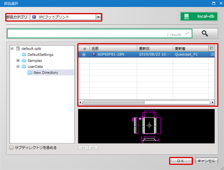Sort by 更新日 column header
The width and height of the screenshot is (224, 170).
155,49
